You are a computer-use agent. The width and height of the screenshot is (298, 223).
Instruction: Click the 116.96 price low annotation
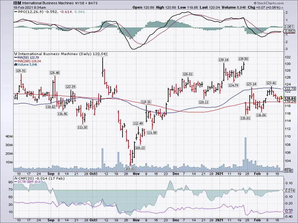click(63, 114)
